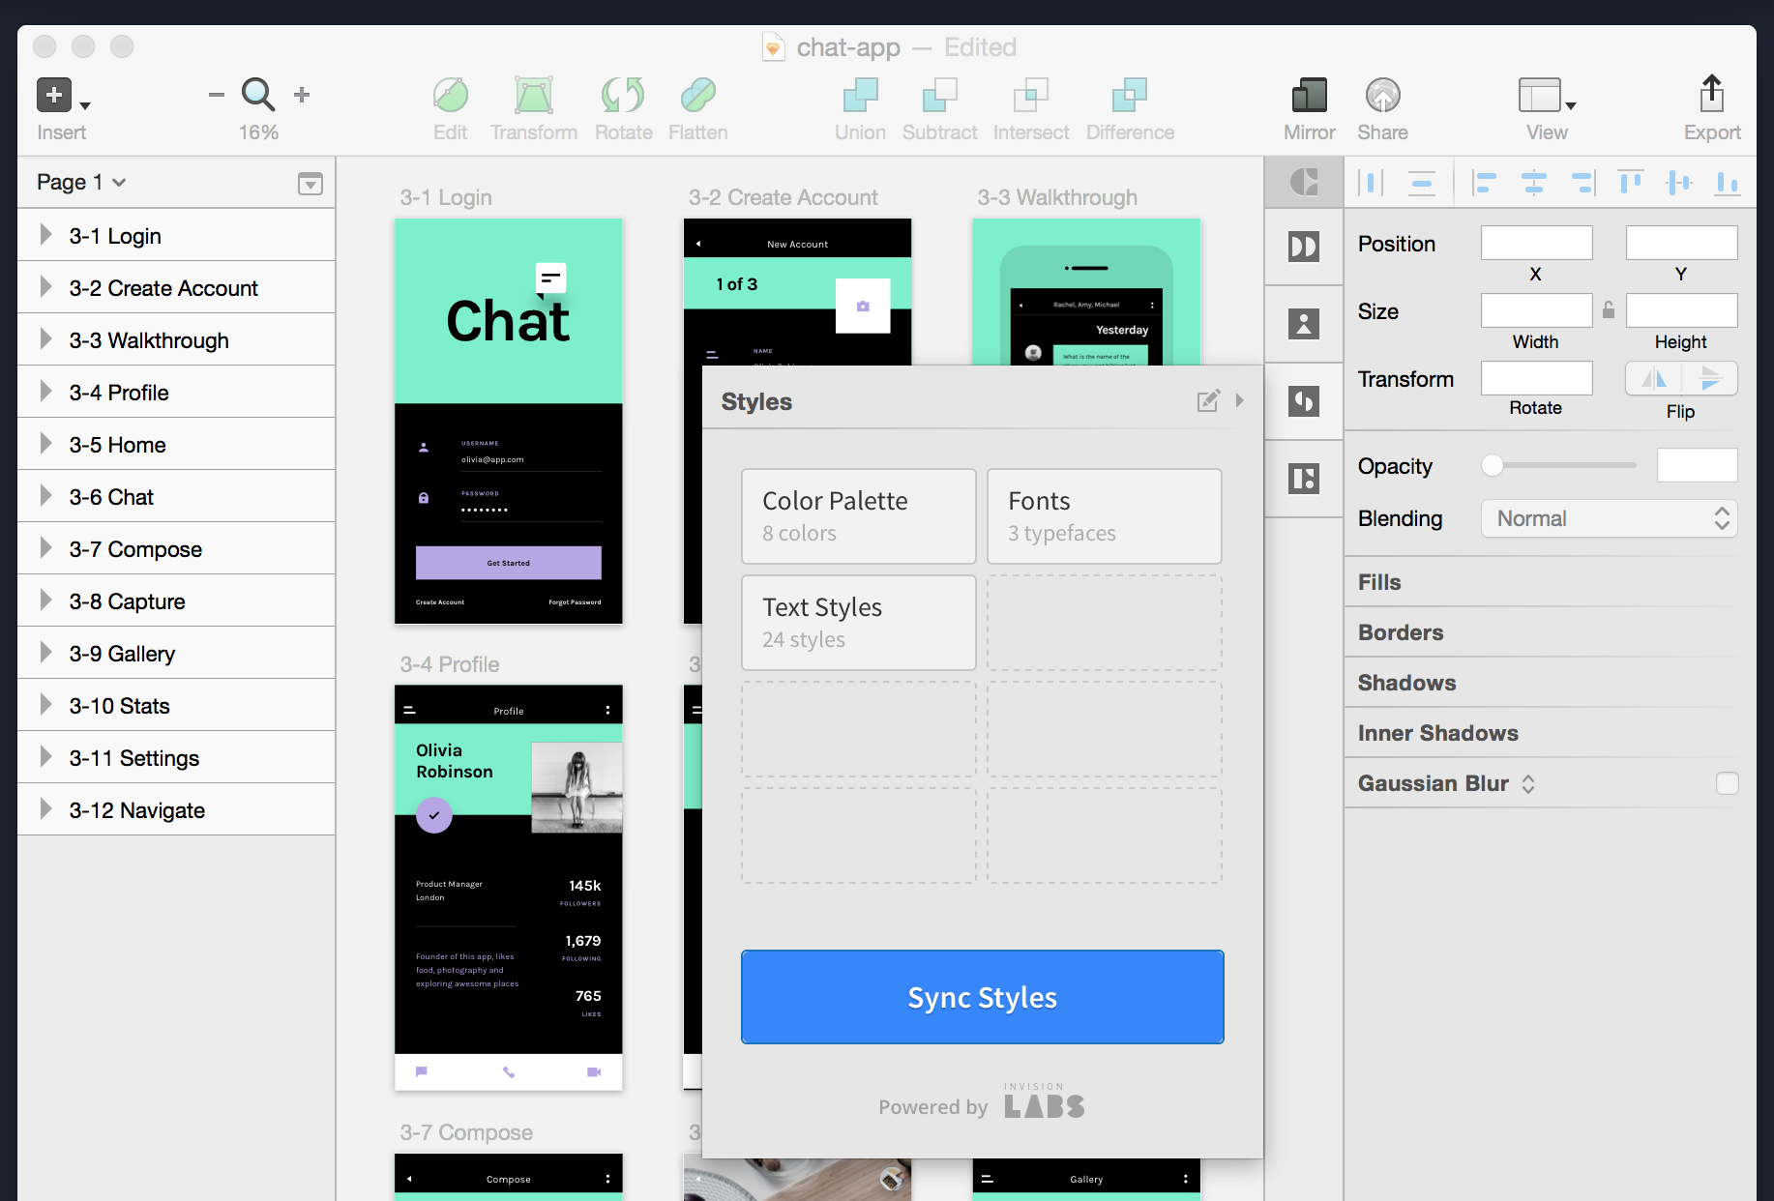The image size is (1774, 1201).
Task: Click the Position X input field
Action: point(1536,243)
